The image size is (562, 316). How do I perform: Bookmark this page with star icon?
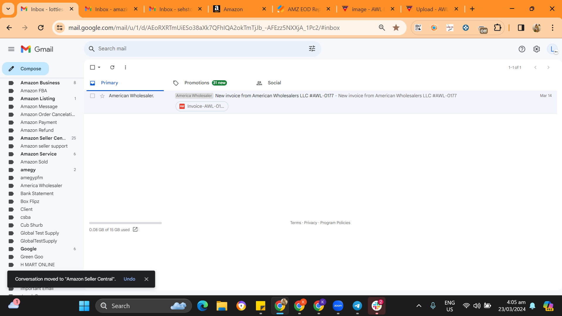tap(396, 28)
